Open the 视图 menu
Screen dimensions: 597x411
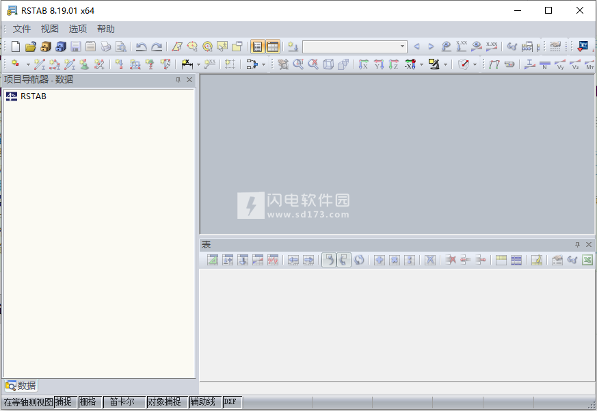point(49,29)
